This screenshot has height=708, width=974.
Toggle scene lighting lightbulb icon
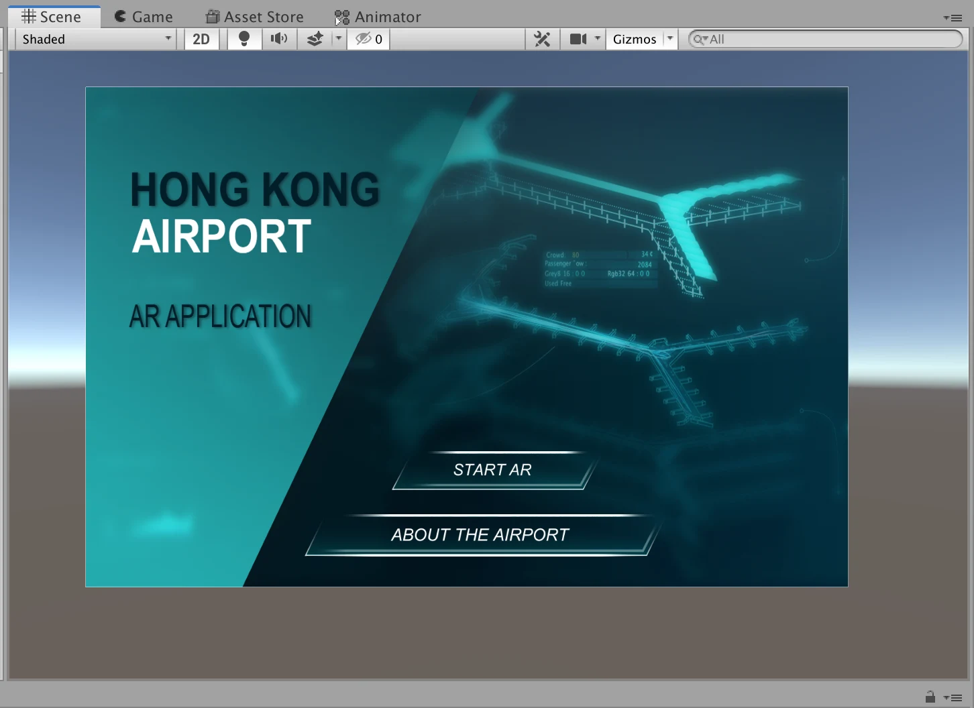click(x=244, y=39)
